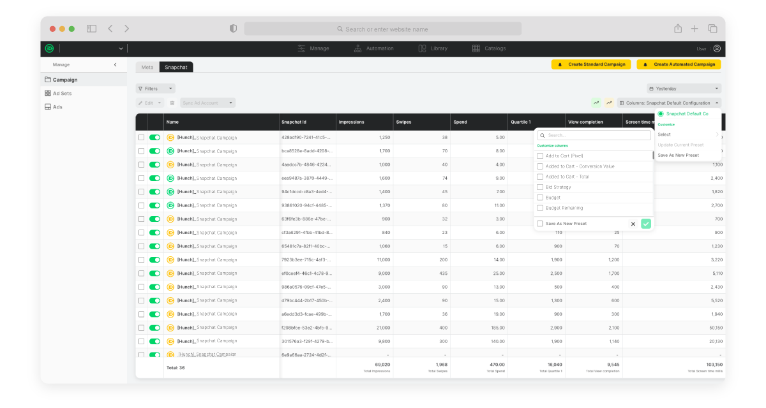
Task: Open a new browser tab with plus icon
Action: click(695, 29)
